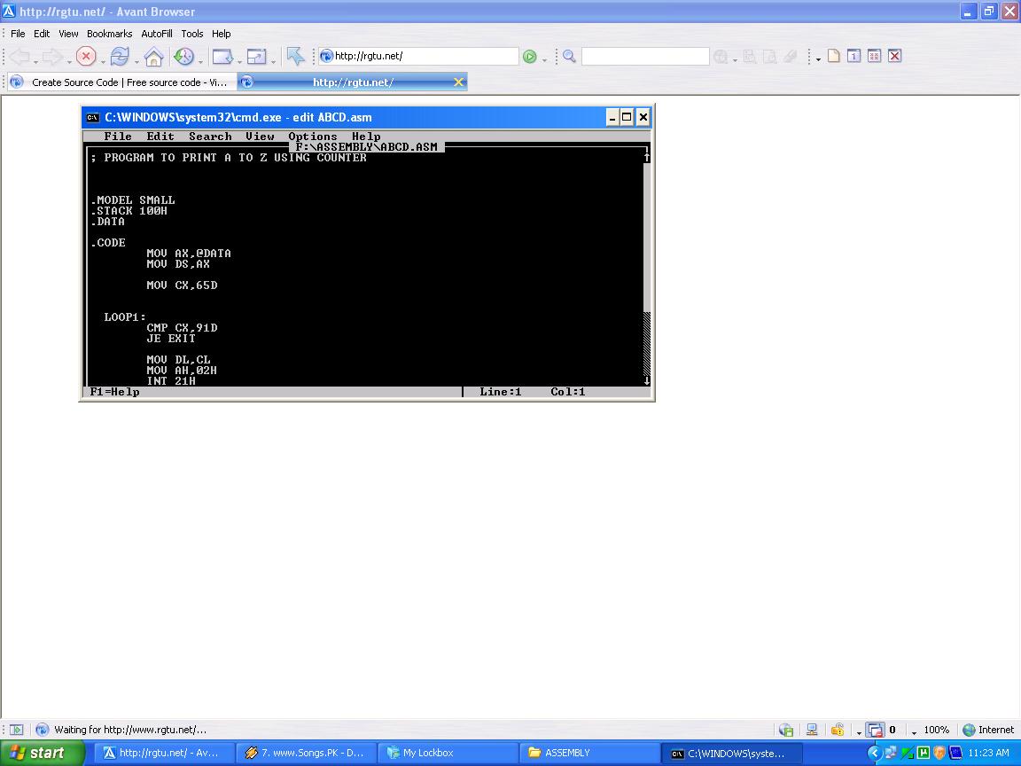Switch to the My Lockbox taskbar button
This screenshot has height=766, width=1021.
(448, 753)
